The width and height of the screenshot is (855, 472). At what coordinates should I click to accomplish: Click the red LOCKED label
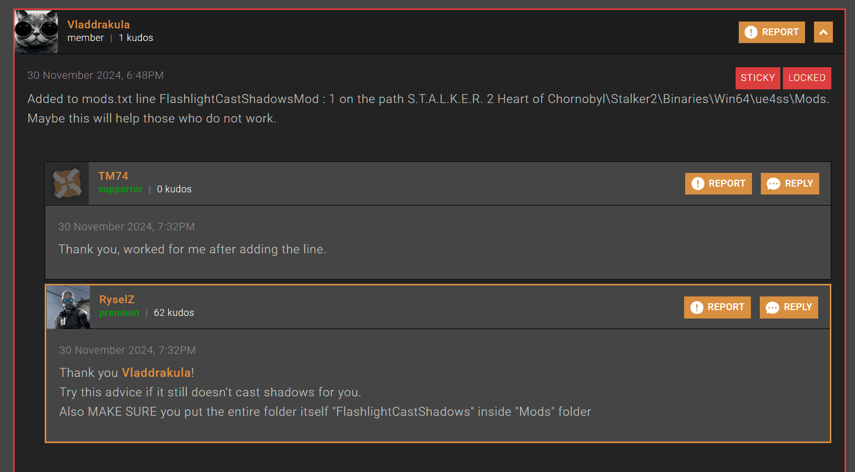[x=807, y=78]
